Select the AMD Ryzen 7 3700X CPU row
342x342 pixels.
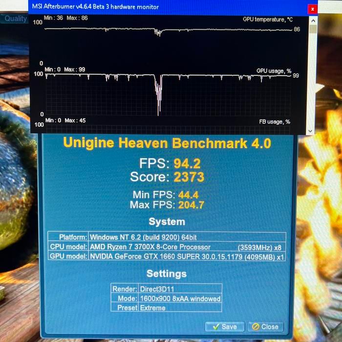(x=166, y=247)
